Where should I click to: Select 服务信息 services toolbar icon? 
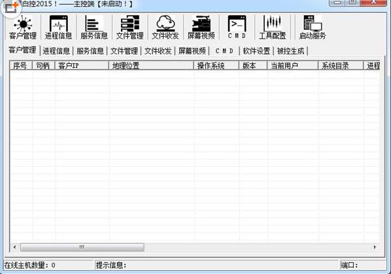(x=94, y=27)
